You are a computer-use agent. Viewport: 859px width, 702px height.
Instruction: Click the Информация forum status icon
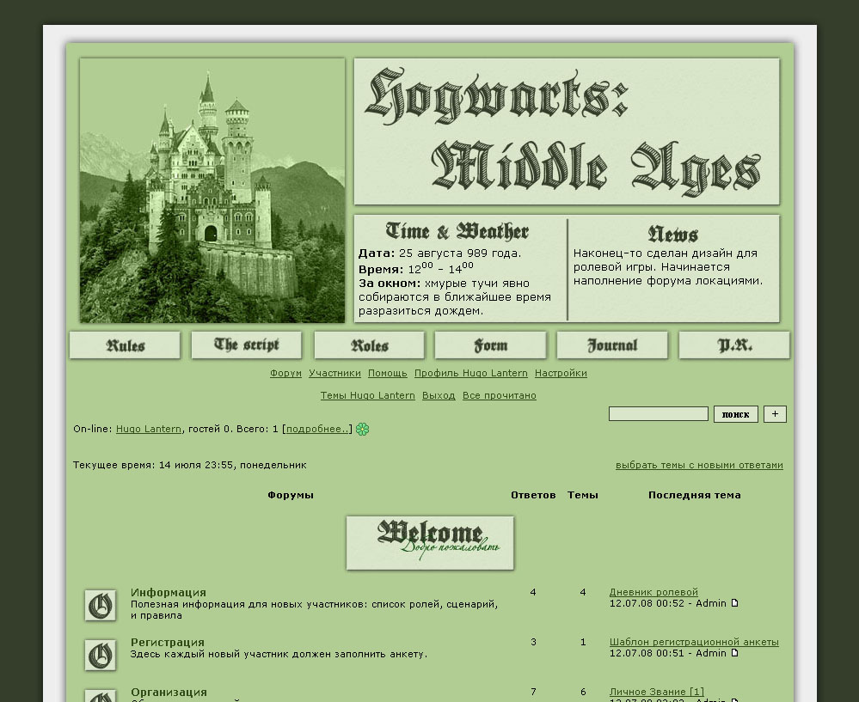(101, 605)
